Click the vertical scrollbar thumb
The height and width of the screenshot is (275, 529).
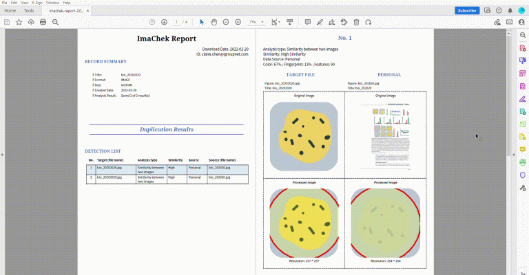pyautogui.click(x=509, y=96)
